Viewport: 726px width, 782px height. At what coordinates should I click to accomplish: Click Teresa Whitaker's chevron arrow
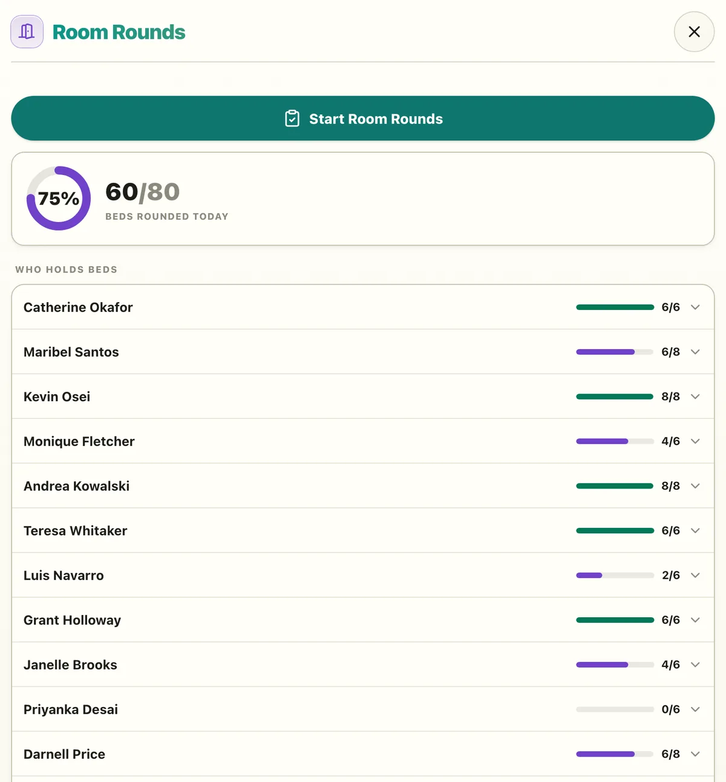click(x=695, y=531)
